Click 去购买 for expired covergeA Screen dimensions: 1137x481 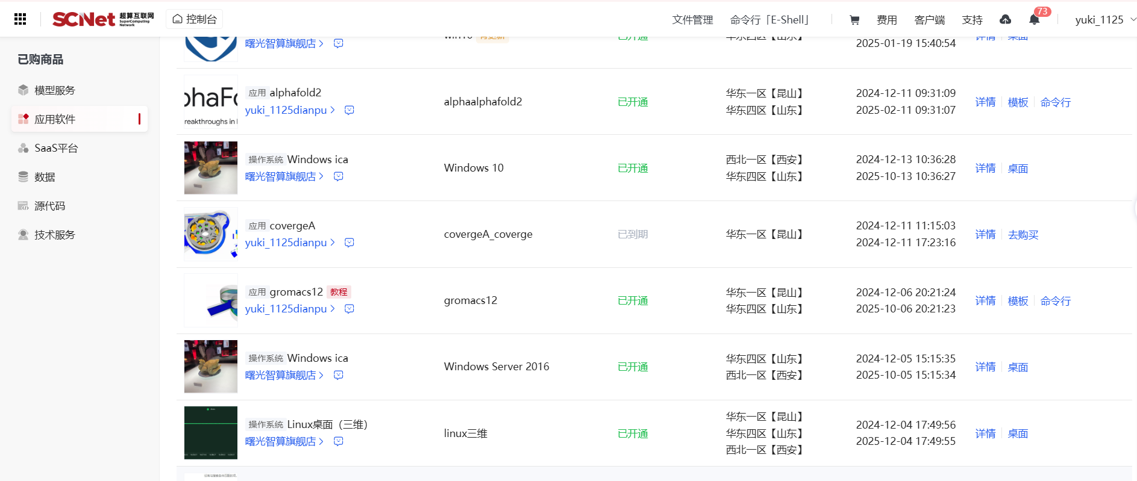(1023, 235)
